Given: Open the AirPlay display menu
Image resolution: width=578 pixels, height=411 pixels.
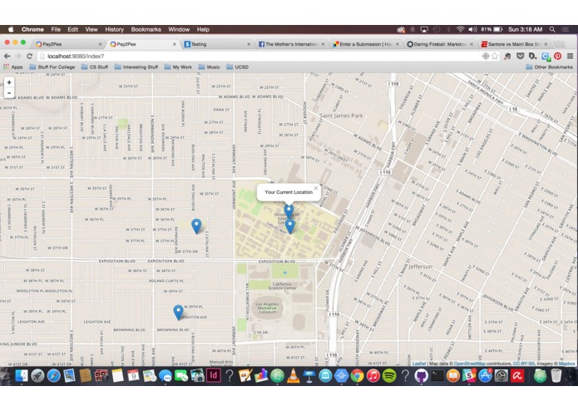Looking at the screenshot, I should [424, 29].
